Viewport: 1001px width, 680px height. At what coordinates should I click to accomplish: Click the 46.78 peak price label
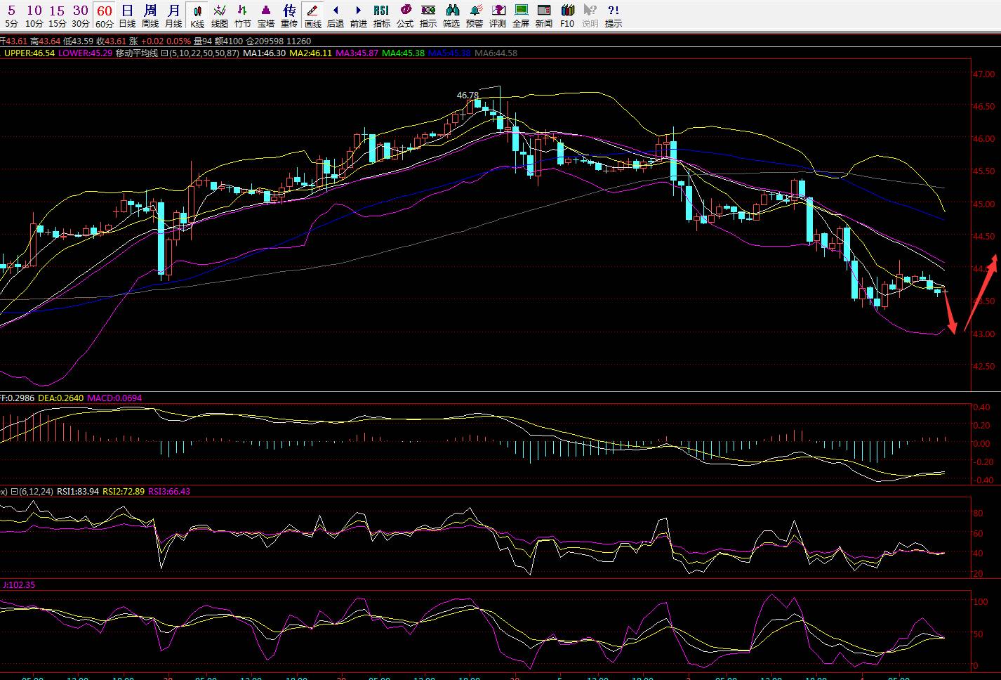tap(468, 95)
